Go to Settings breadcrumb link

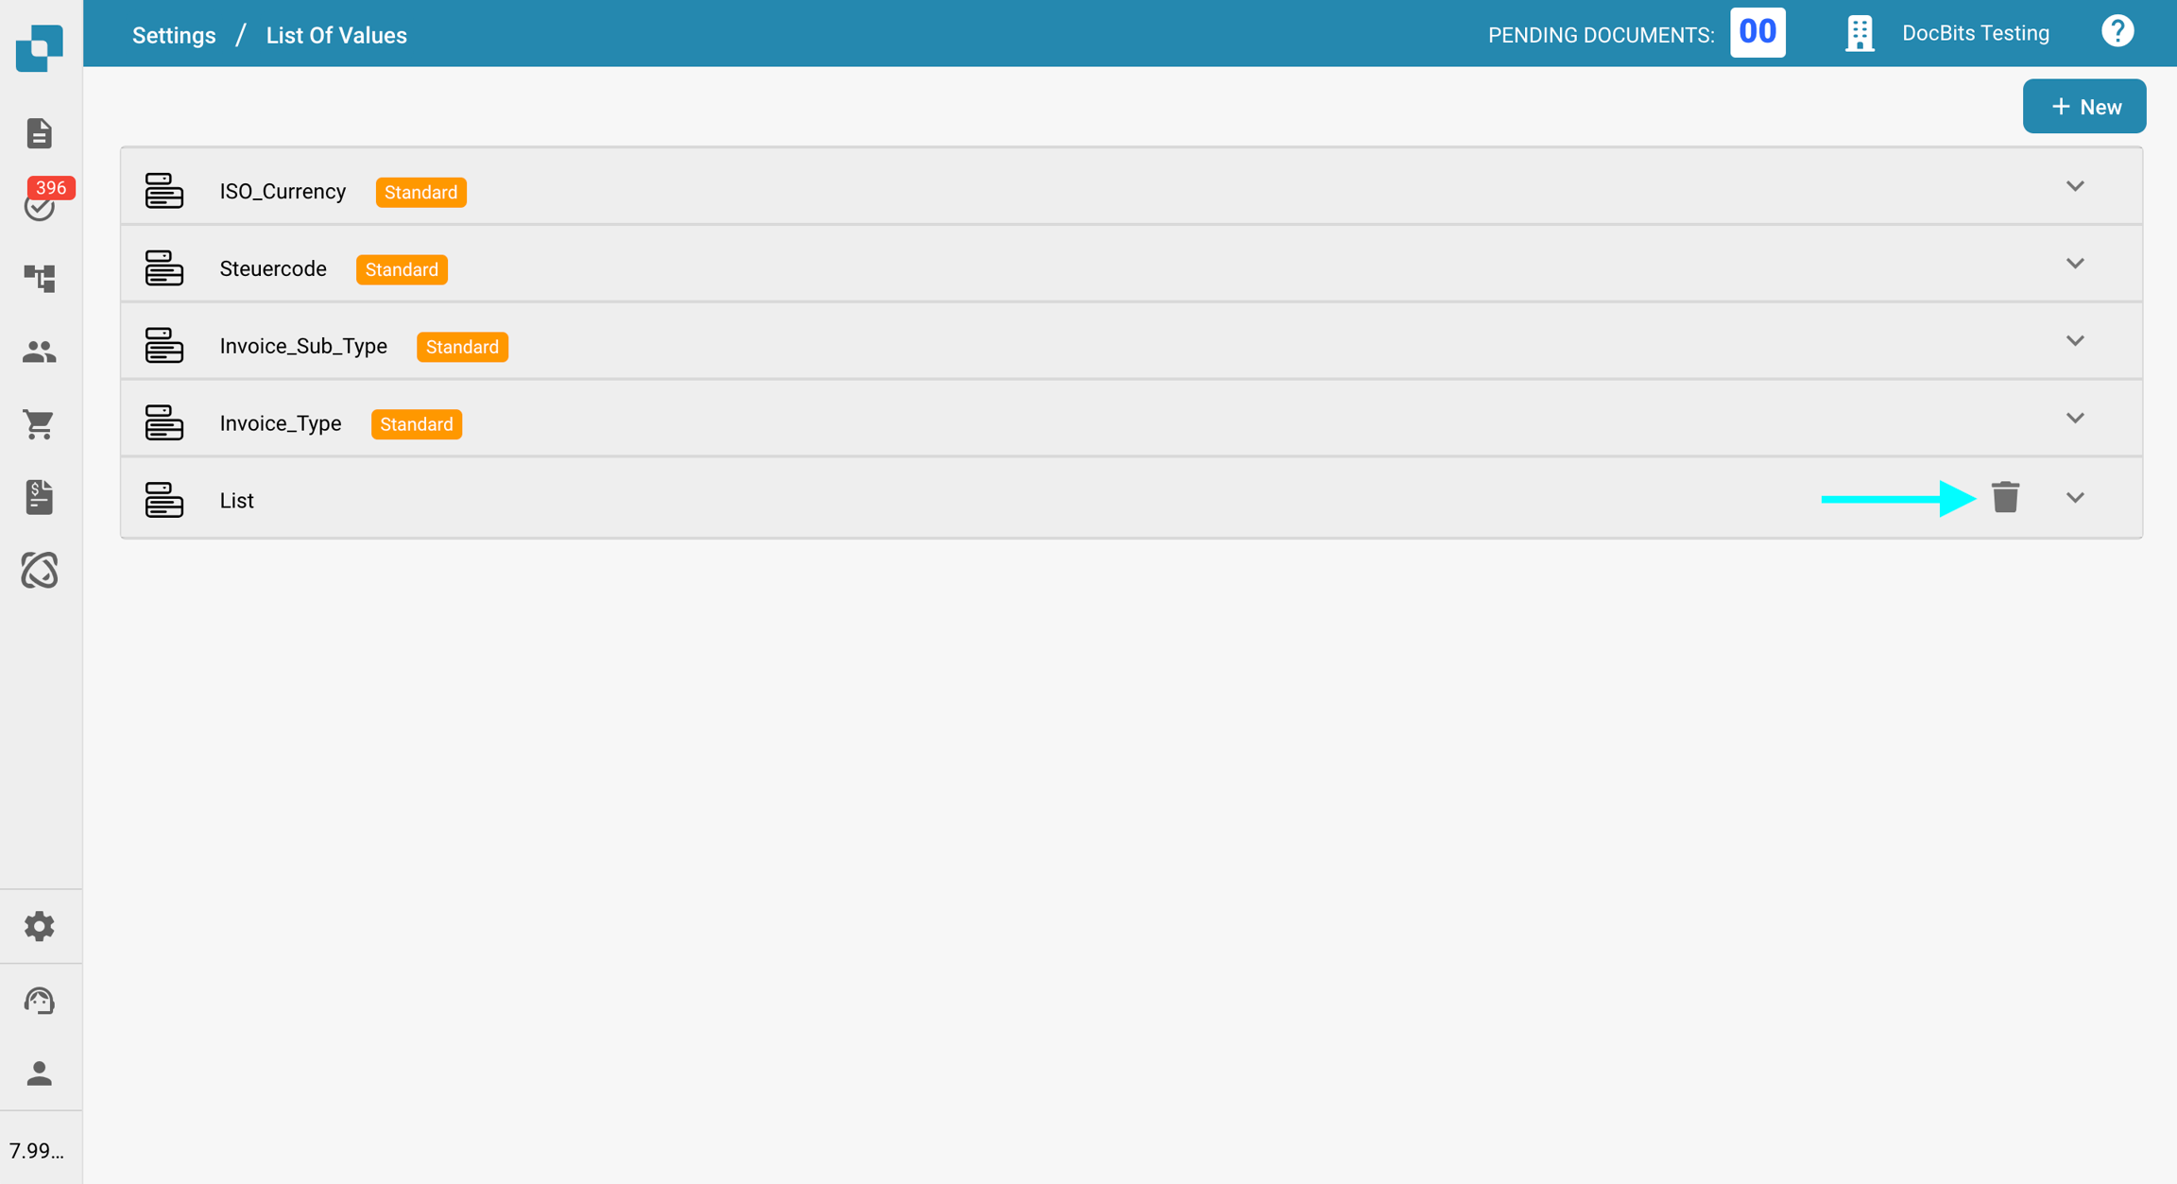click(x=174, y=35)
